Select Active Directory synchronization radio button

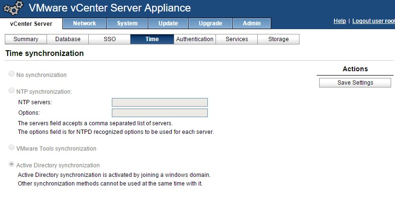12,164
